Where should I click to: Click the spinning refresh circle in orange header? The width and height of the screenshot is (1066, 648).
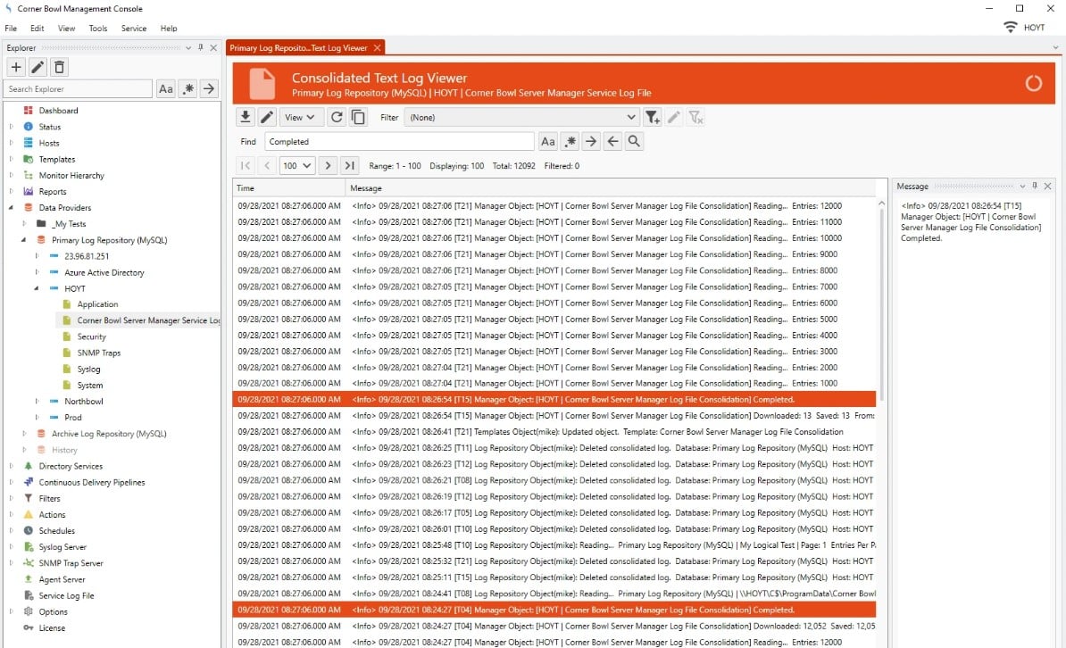point(1033,84)
